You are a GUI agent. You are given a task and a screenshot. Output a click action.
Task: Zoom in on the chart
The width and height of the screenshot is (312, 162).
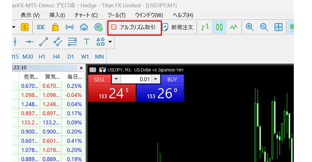coord(250,27)
